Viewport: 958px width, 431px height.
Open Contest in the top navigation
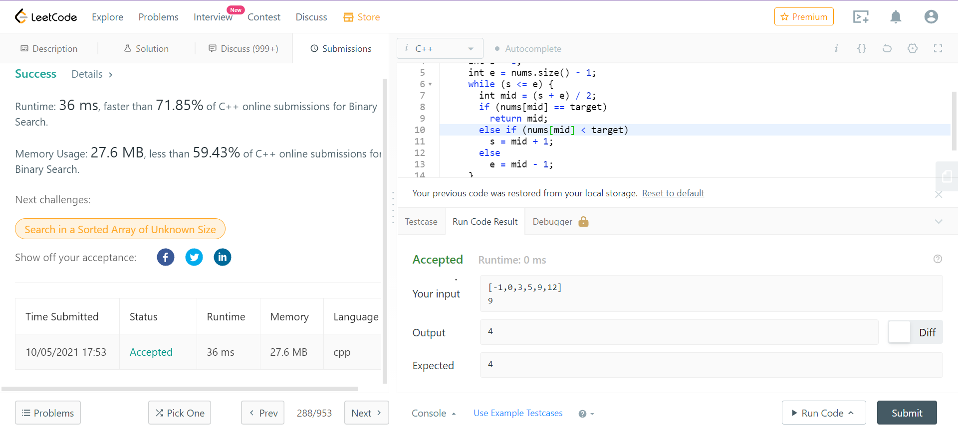264,17
